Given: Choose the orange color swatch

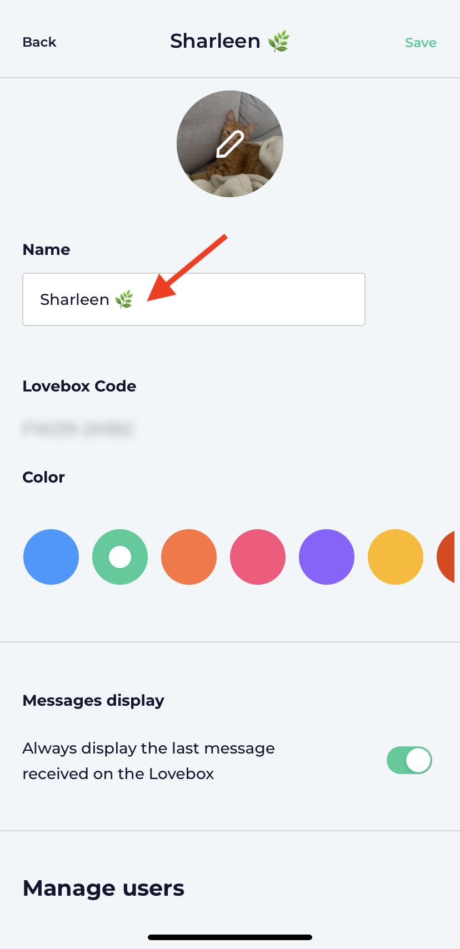Looking at the screenshot, I should click(189, 557).
